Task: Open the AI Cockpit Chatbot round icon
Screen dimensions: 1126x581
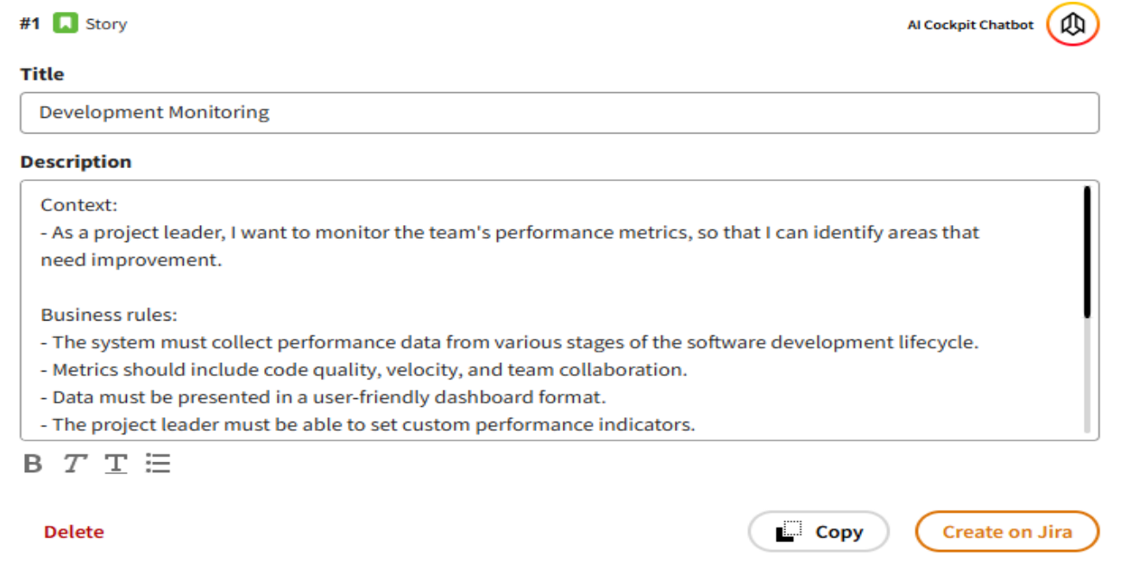Action: point(1073,24)
